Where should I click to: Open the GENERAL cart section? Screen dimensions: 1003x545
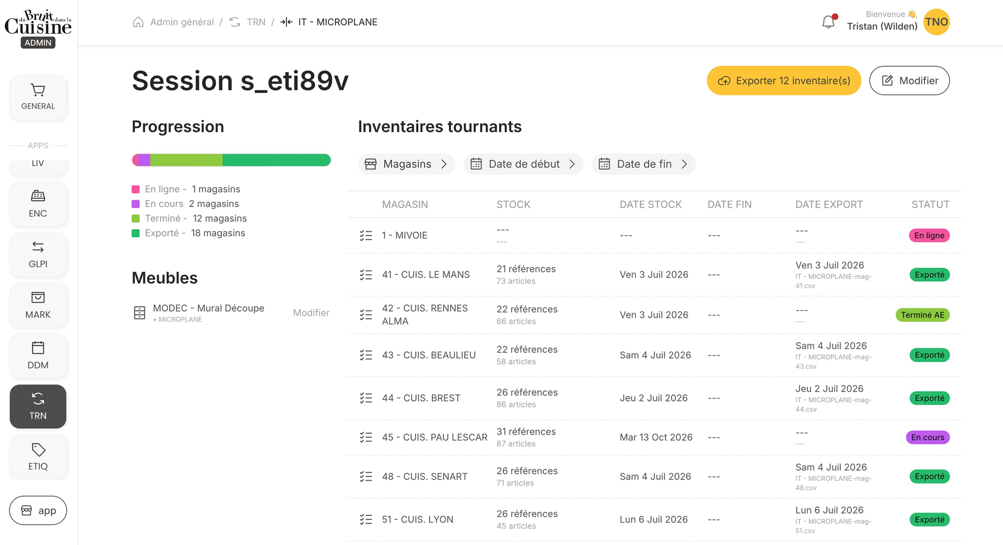tap(38, 97)
